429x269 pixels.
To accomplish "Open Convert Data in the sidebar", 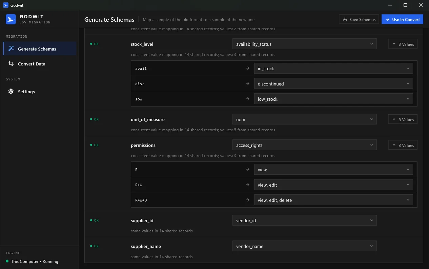I will [x=40, y=64].
